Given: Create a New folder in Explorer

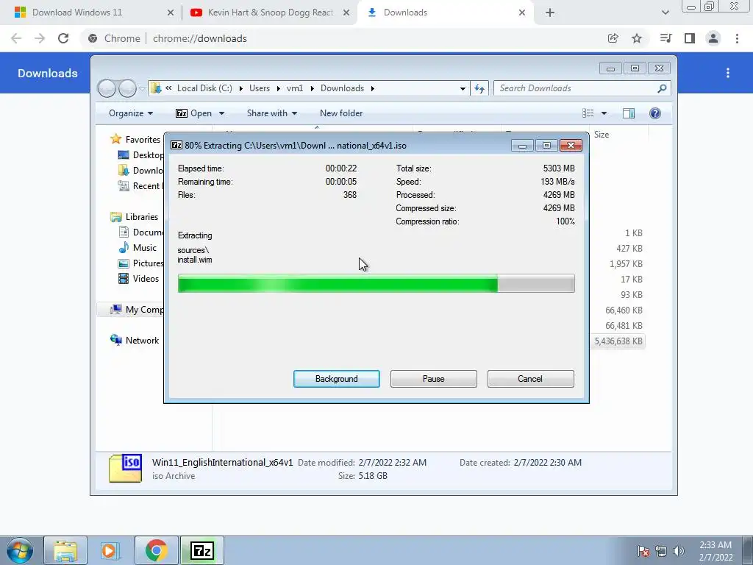Looking at the screenshot, I should [341, 113].
